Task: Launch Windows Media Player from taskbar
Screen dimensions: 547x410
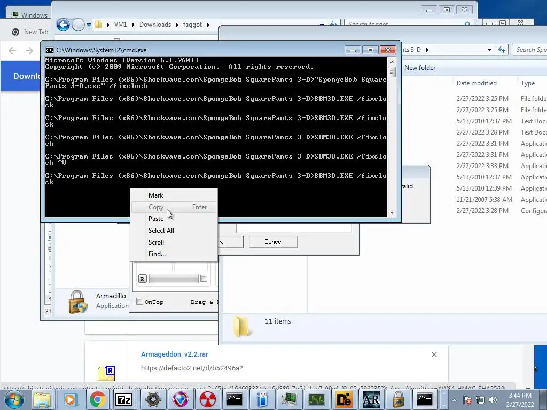Action: pos(70,399)
